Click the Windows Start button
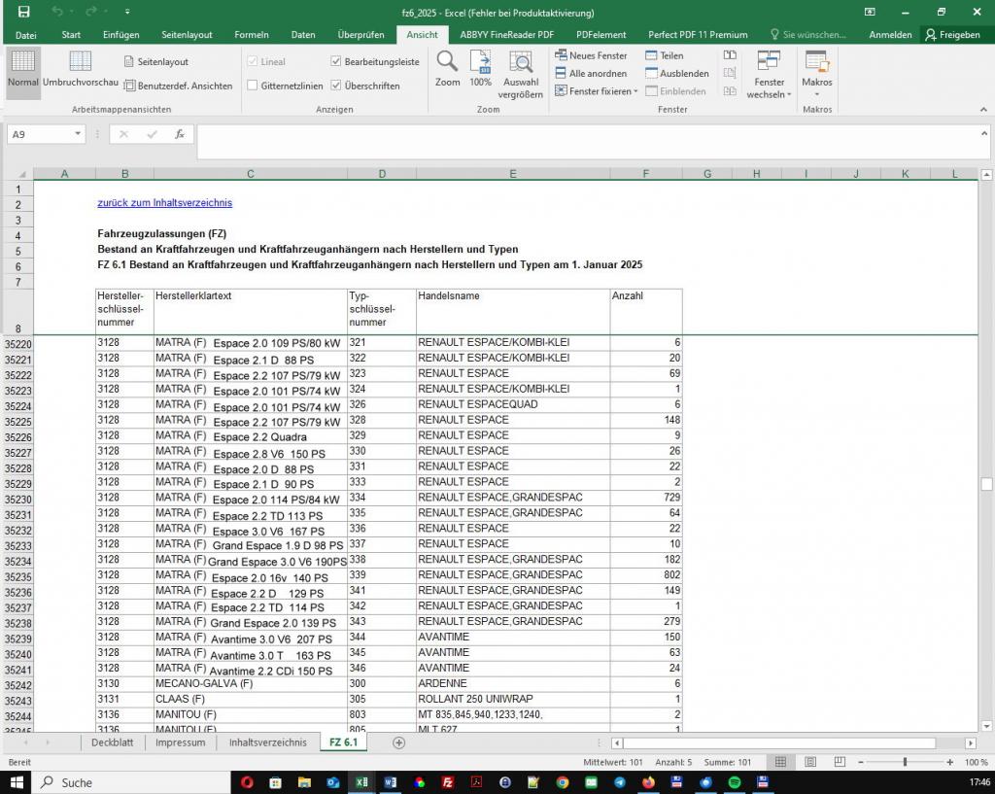 click(16, 782)
